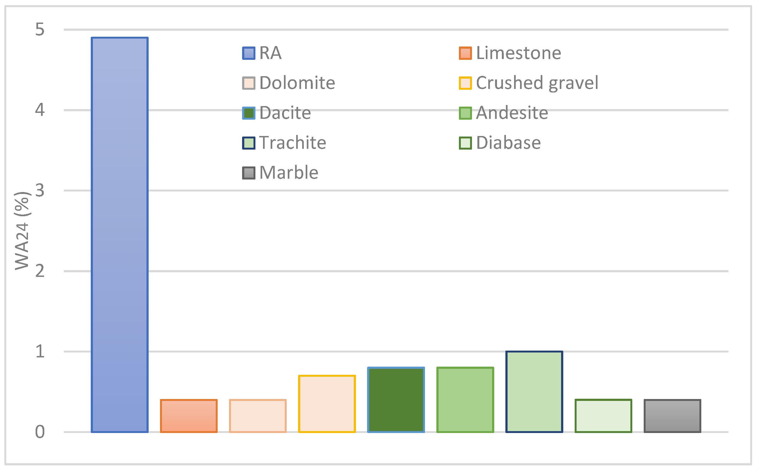Select the gray Marble bar
The width and height of the screenshot is (757, 470).
click(672, 416)
